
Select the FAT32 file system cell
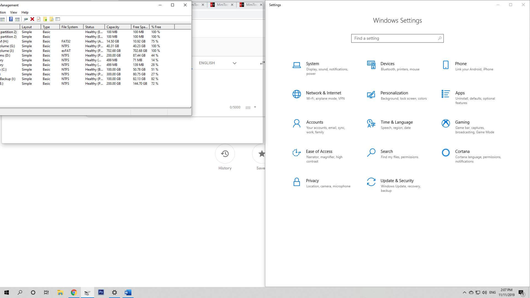tap(66, 41)
